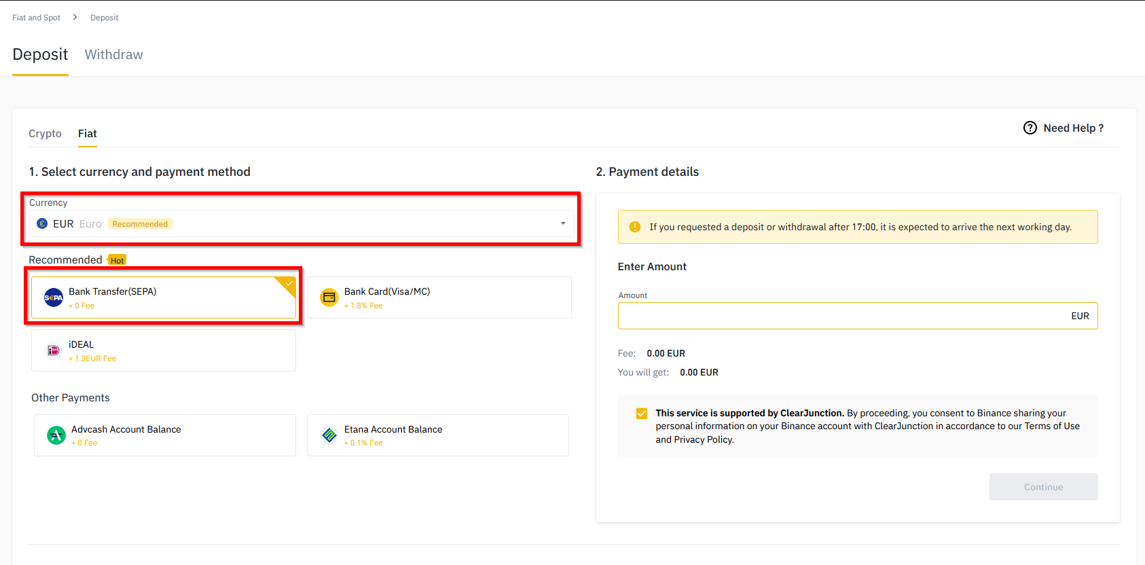1145x565 pixels.
Task: Click the breadcrumb chevron separator icon
Action: tap(75, 17)
